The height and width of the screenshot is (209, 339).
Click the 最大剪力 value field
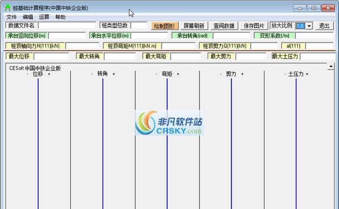tap(251, 56)
